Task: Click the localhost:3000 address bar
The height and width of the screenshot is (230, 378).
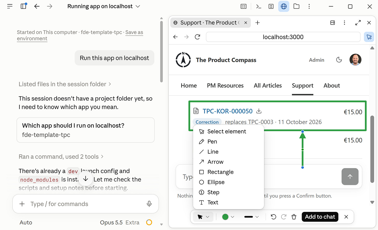Action: click(x=283, y=37)
